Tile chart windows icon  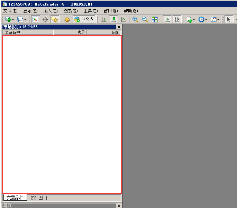point(155,19)
